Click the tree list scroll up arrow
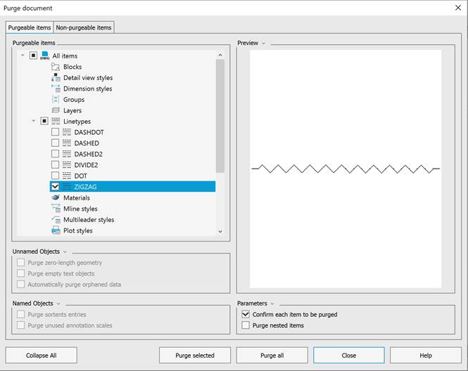This screenshot has height=371, width=468. tap(220, 55)
